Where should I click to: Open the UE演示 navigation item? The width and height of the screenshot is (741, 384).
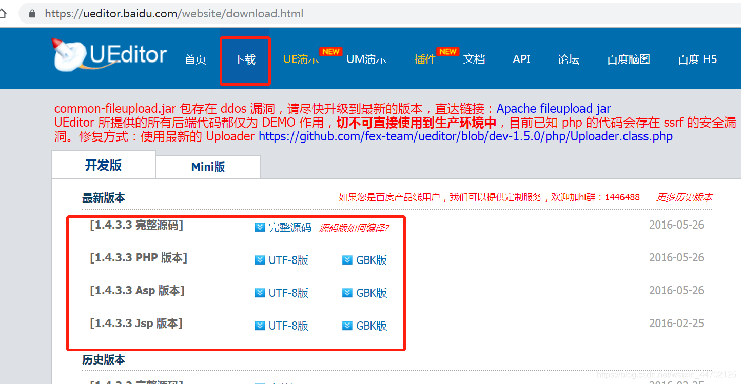tap(301, 59)
